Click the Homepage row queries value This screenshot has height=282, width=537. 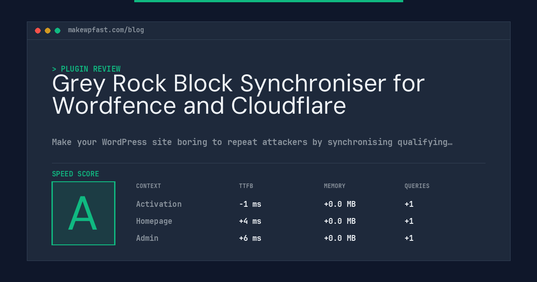[409, 221]
